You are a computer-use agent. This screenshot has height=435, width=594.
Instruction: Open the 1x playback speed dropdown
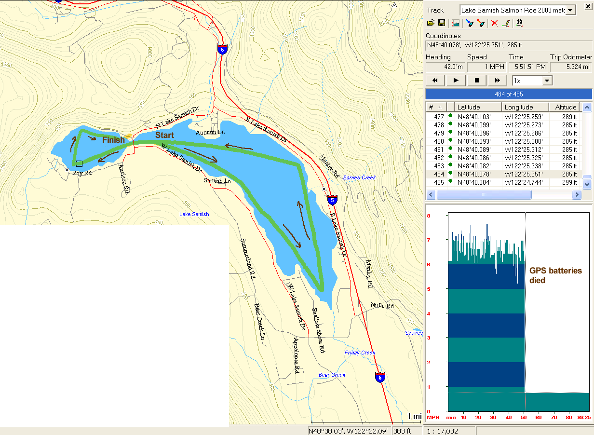tap(547, 81)
